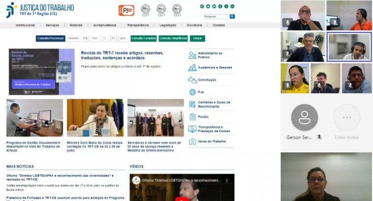Open the Flickr social icon
The height and width of the screenshot is (201, 373).
(232, 6)
